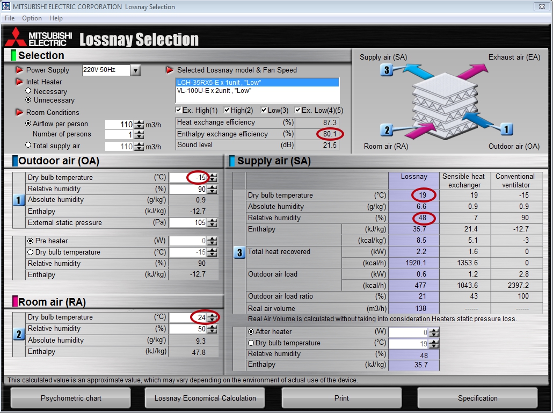This screenshot has width=553, height=413.
Task: Click Pre heater wattage spinner arrows
Action: [x=212, y=241]
